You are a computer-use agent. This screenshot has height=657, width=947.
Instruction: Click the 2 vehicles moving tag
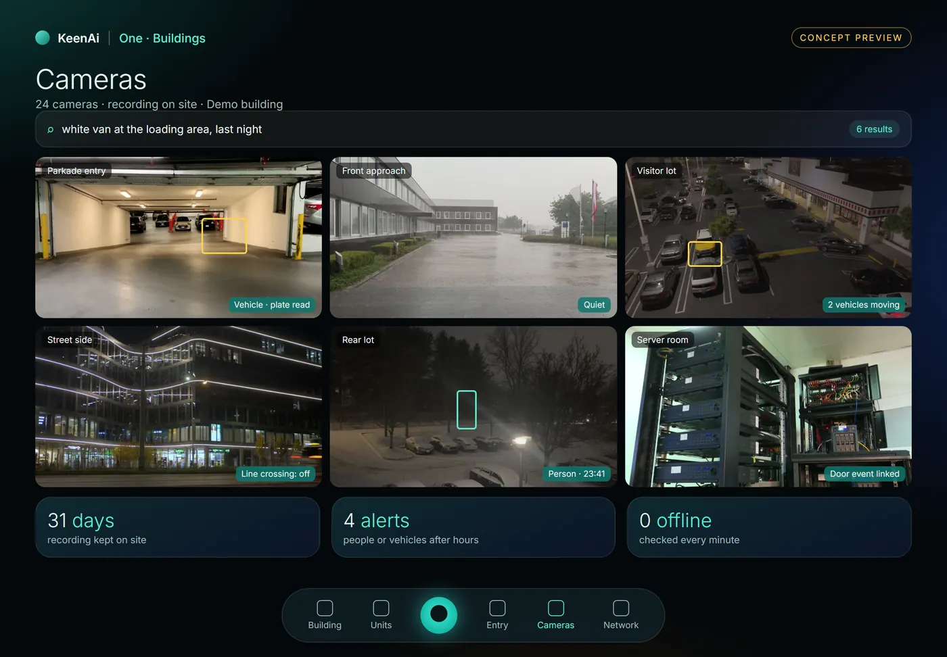pyautogui.click(x=864, y=305)
